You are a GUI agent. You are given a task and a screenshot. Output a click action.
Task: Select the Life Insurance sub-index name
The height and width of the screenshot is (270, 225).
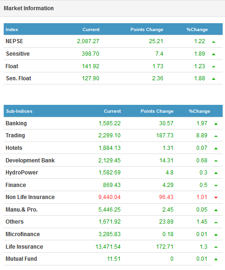point(24,247)
